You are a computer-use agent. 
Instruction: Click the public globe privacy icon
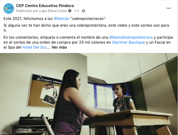(83, 11)
